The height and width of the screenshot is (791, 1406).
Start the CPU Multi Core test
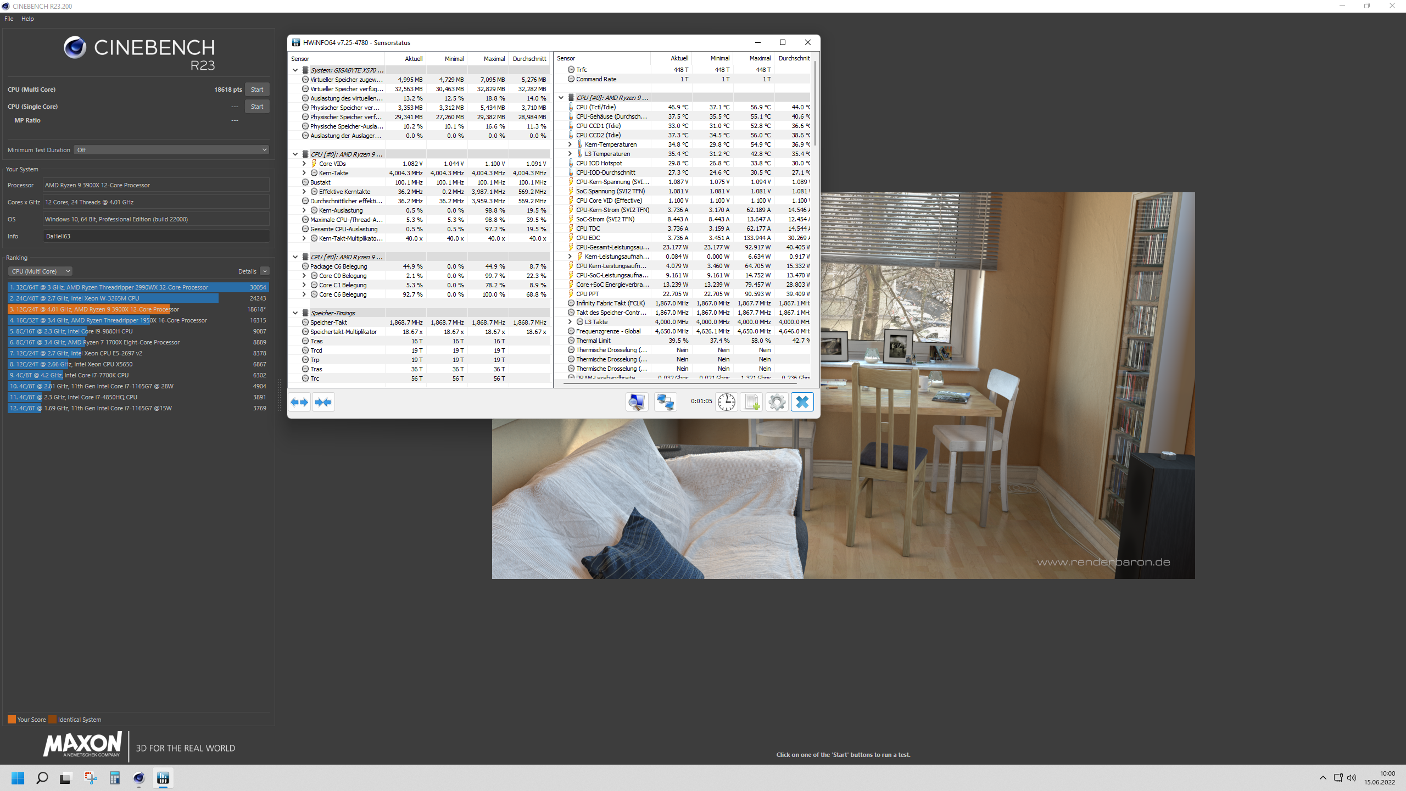point(256,90)
